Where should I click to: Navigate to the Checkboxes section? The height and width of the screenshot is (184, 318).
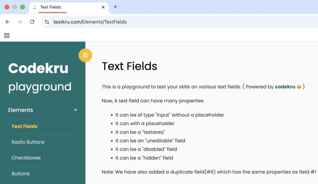(26, 158)
